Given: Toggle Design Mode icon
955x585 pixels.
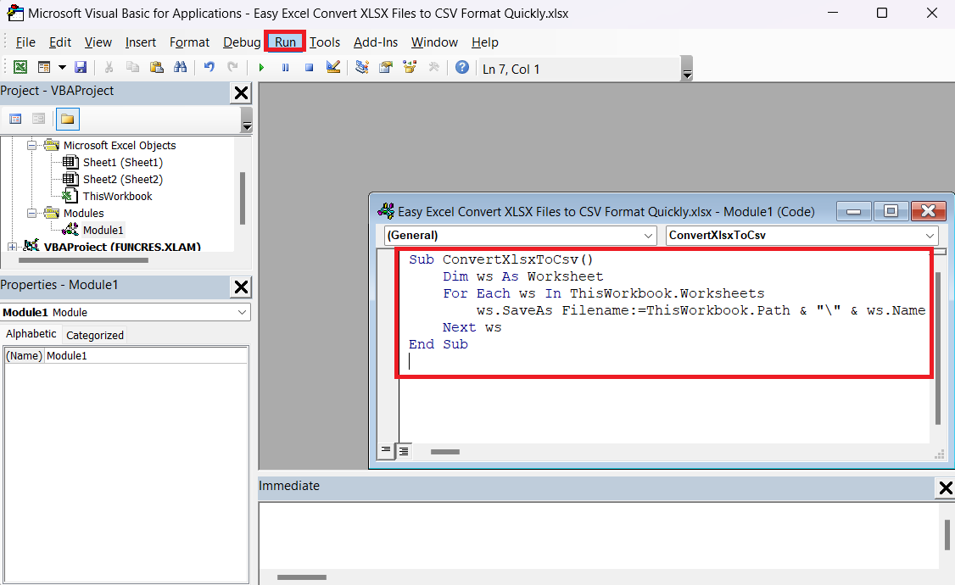Looking at the screenshot, I should pos(333,68).
